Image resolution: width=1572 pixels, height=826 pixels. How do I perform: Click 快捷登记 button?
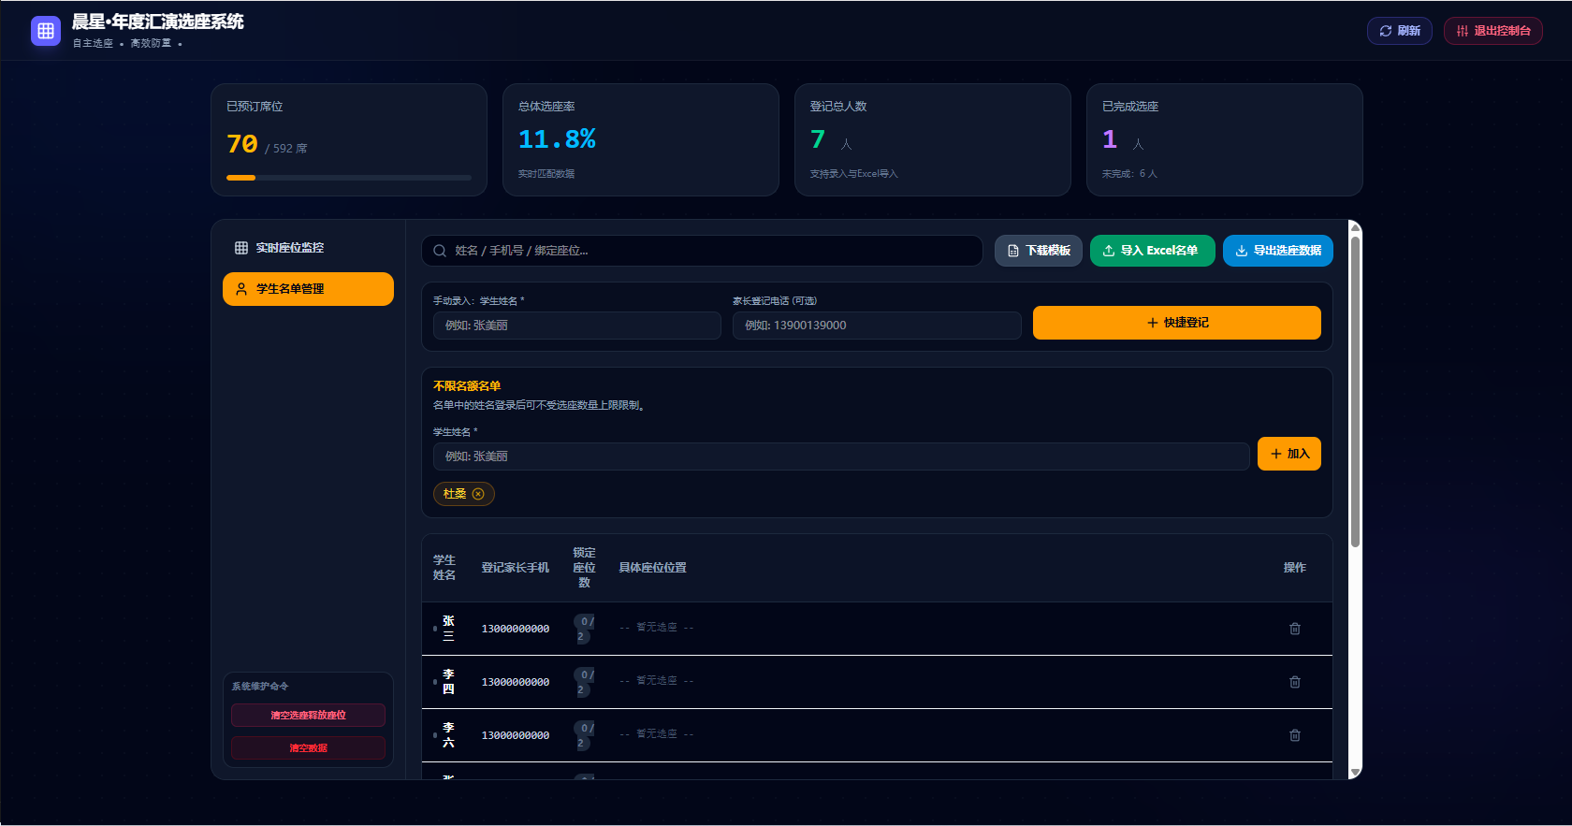1177,323
